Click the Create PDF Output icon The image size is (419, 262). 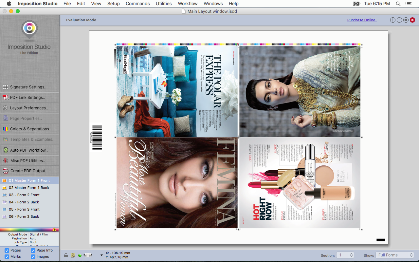click(5, 171)
